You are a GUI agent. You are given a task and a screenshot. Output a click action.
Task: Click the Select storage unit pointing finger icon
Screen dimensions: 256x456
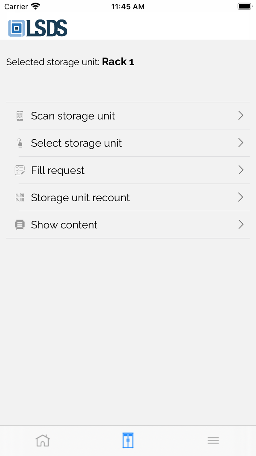coord(20,143)
